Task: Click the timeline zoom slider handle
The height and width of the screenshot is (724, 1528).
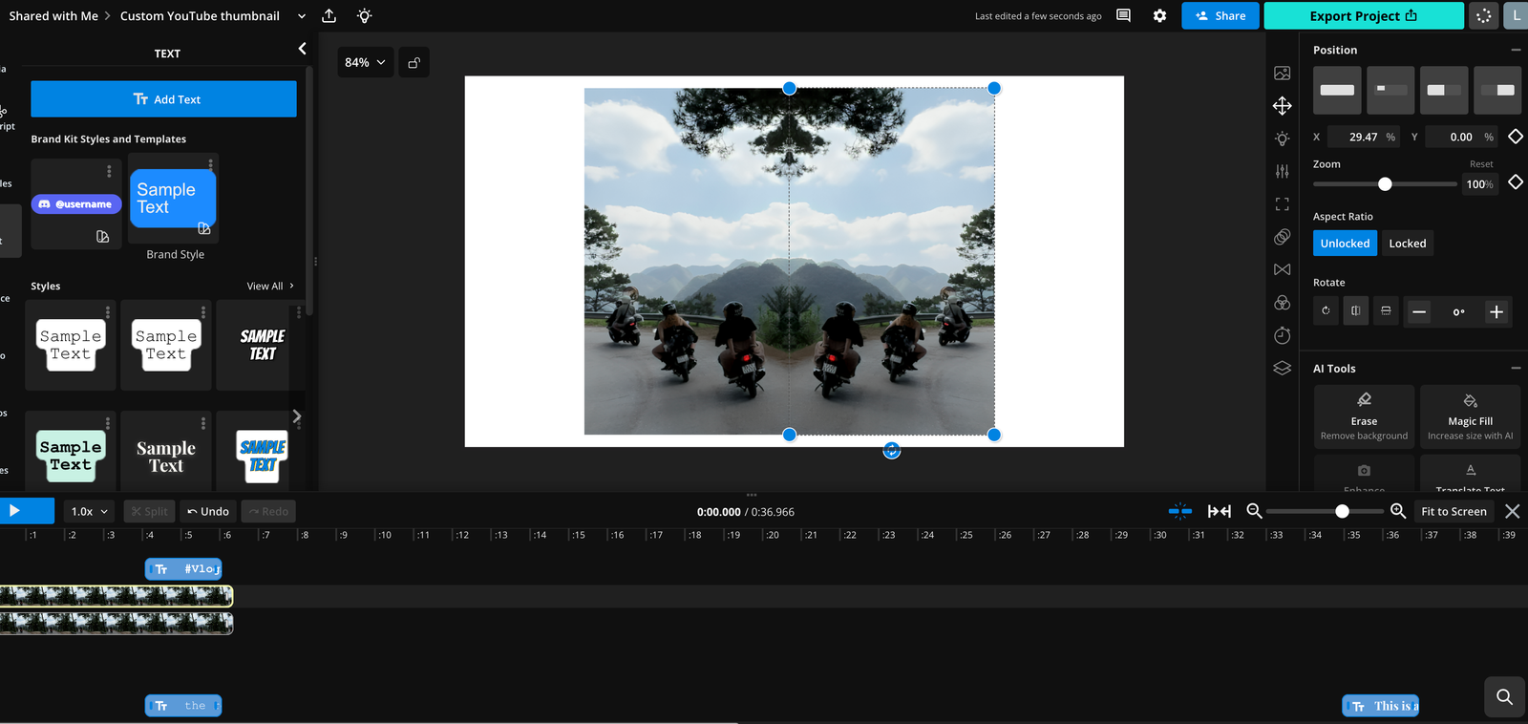Action: [1342, 512]
